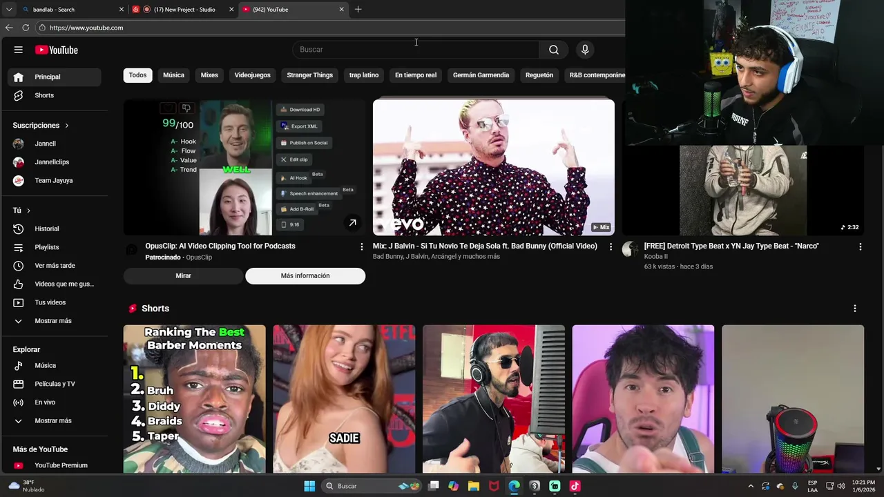
Task: Open Música under Explorar
Action: coord(55,365)
